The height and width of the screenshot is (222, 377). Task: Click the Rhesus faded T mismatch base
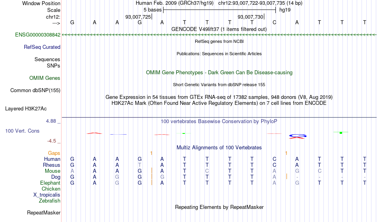click(140, 165)
